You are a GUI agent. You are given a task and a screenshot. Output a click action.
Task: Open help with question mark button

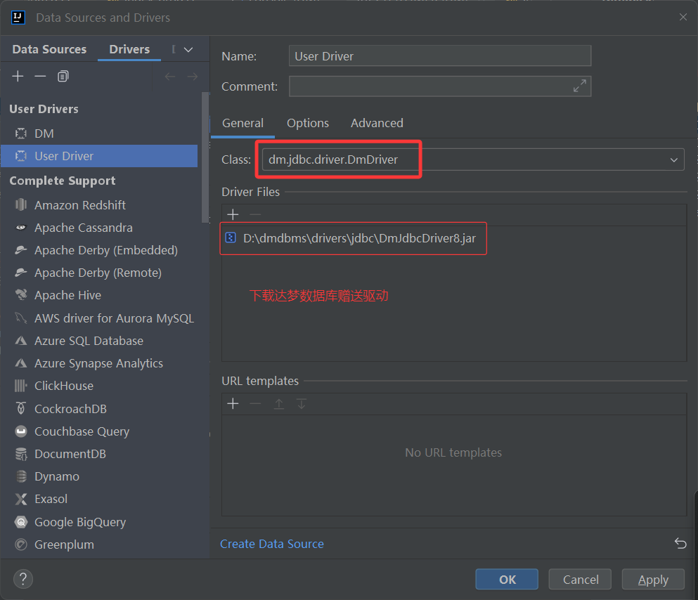pyautogui.click(x=23, y=579)
